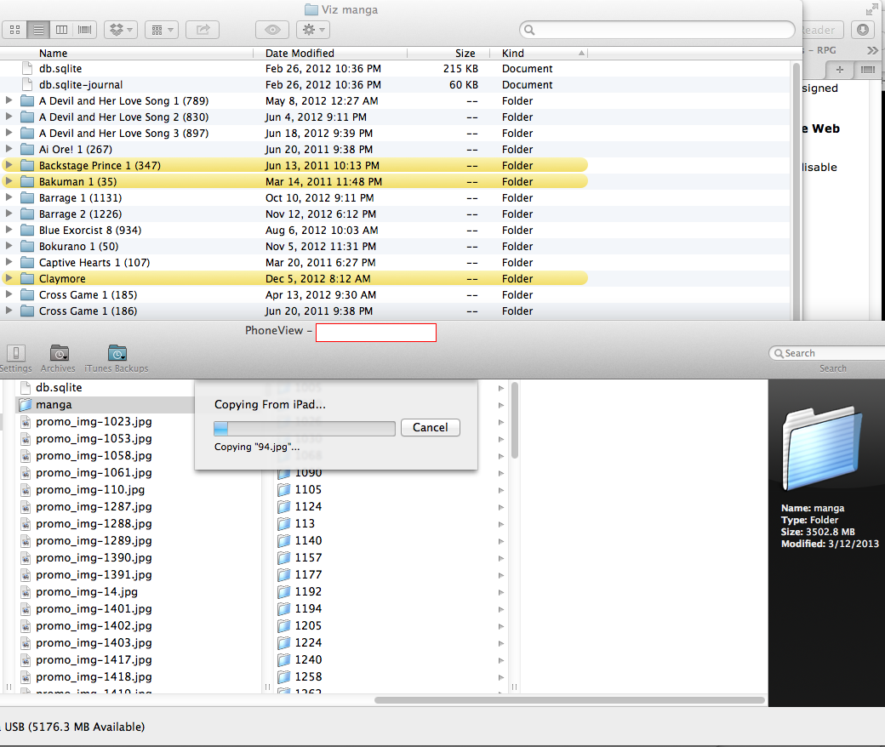885x747 pixels.
Task: Click the copying progress bar
Action: [x=304, y=428]
